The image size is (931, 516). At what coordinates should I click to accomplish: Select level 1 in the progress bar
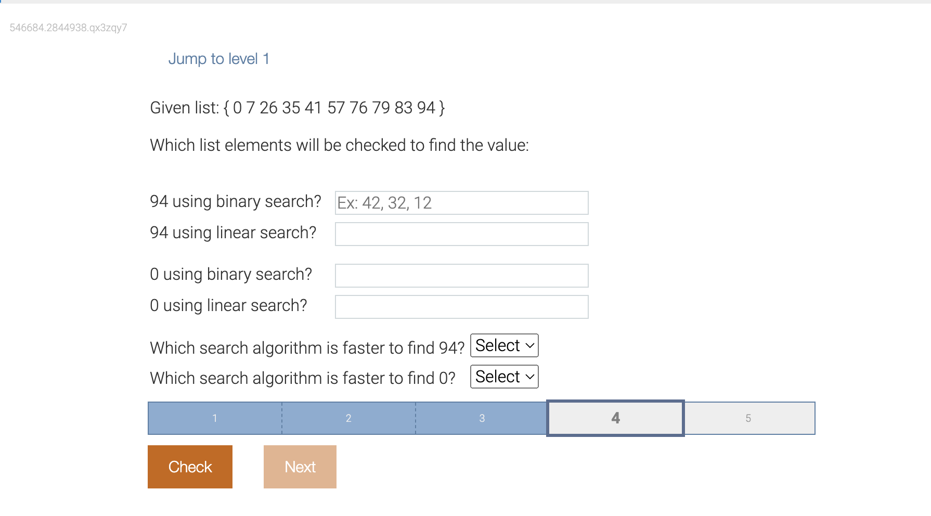pyautogui.click(x=214, y=418)
